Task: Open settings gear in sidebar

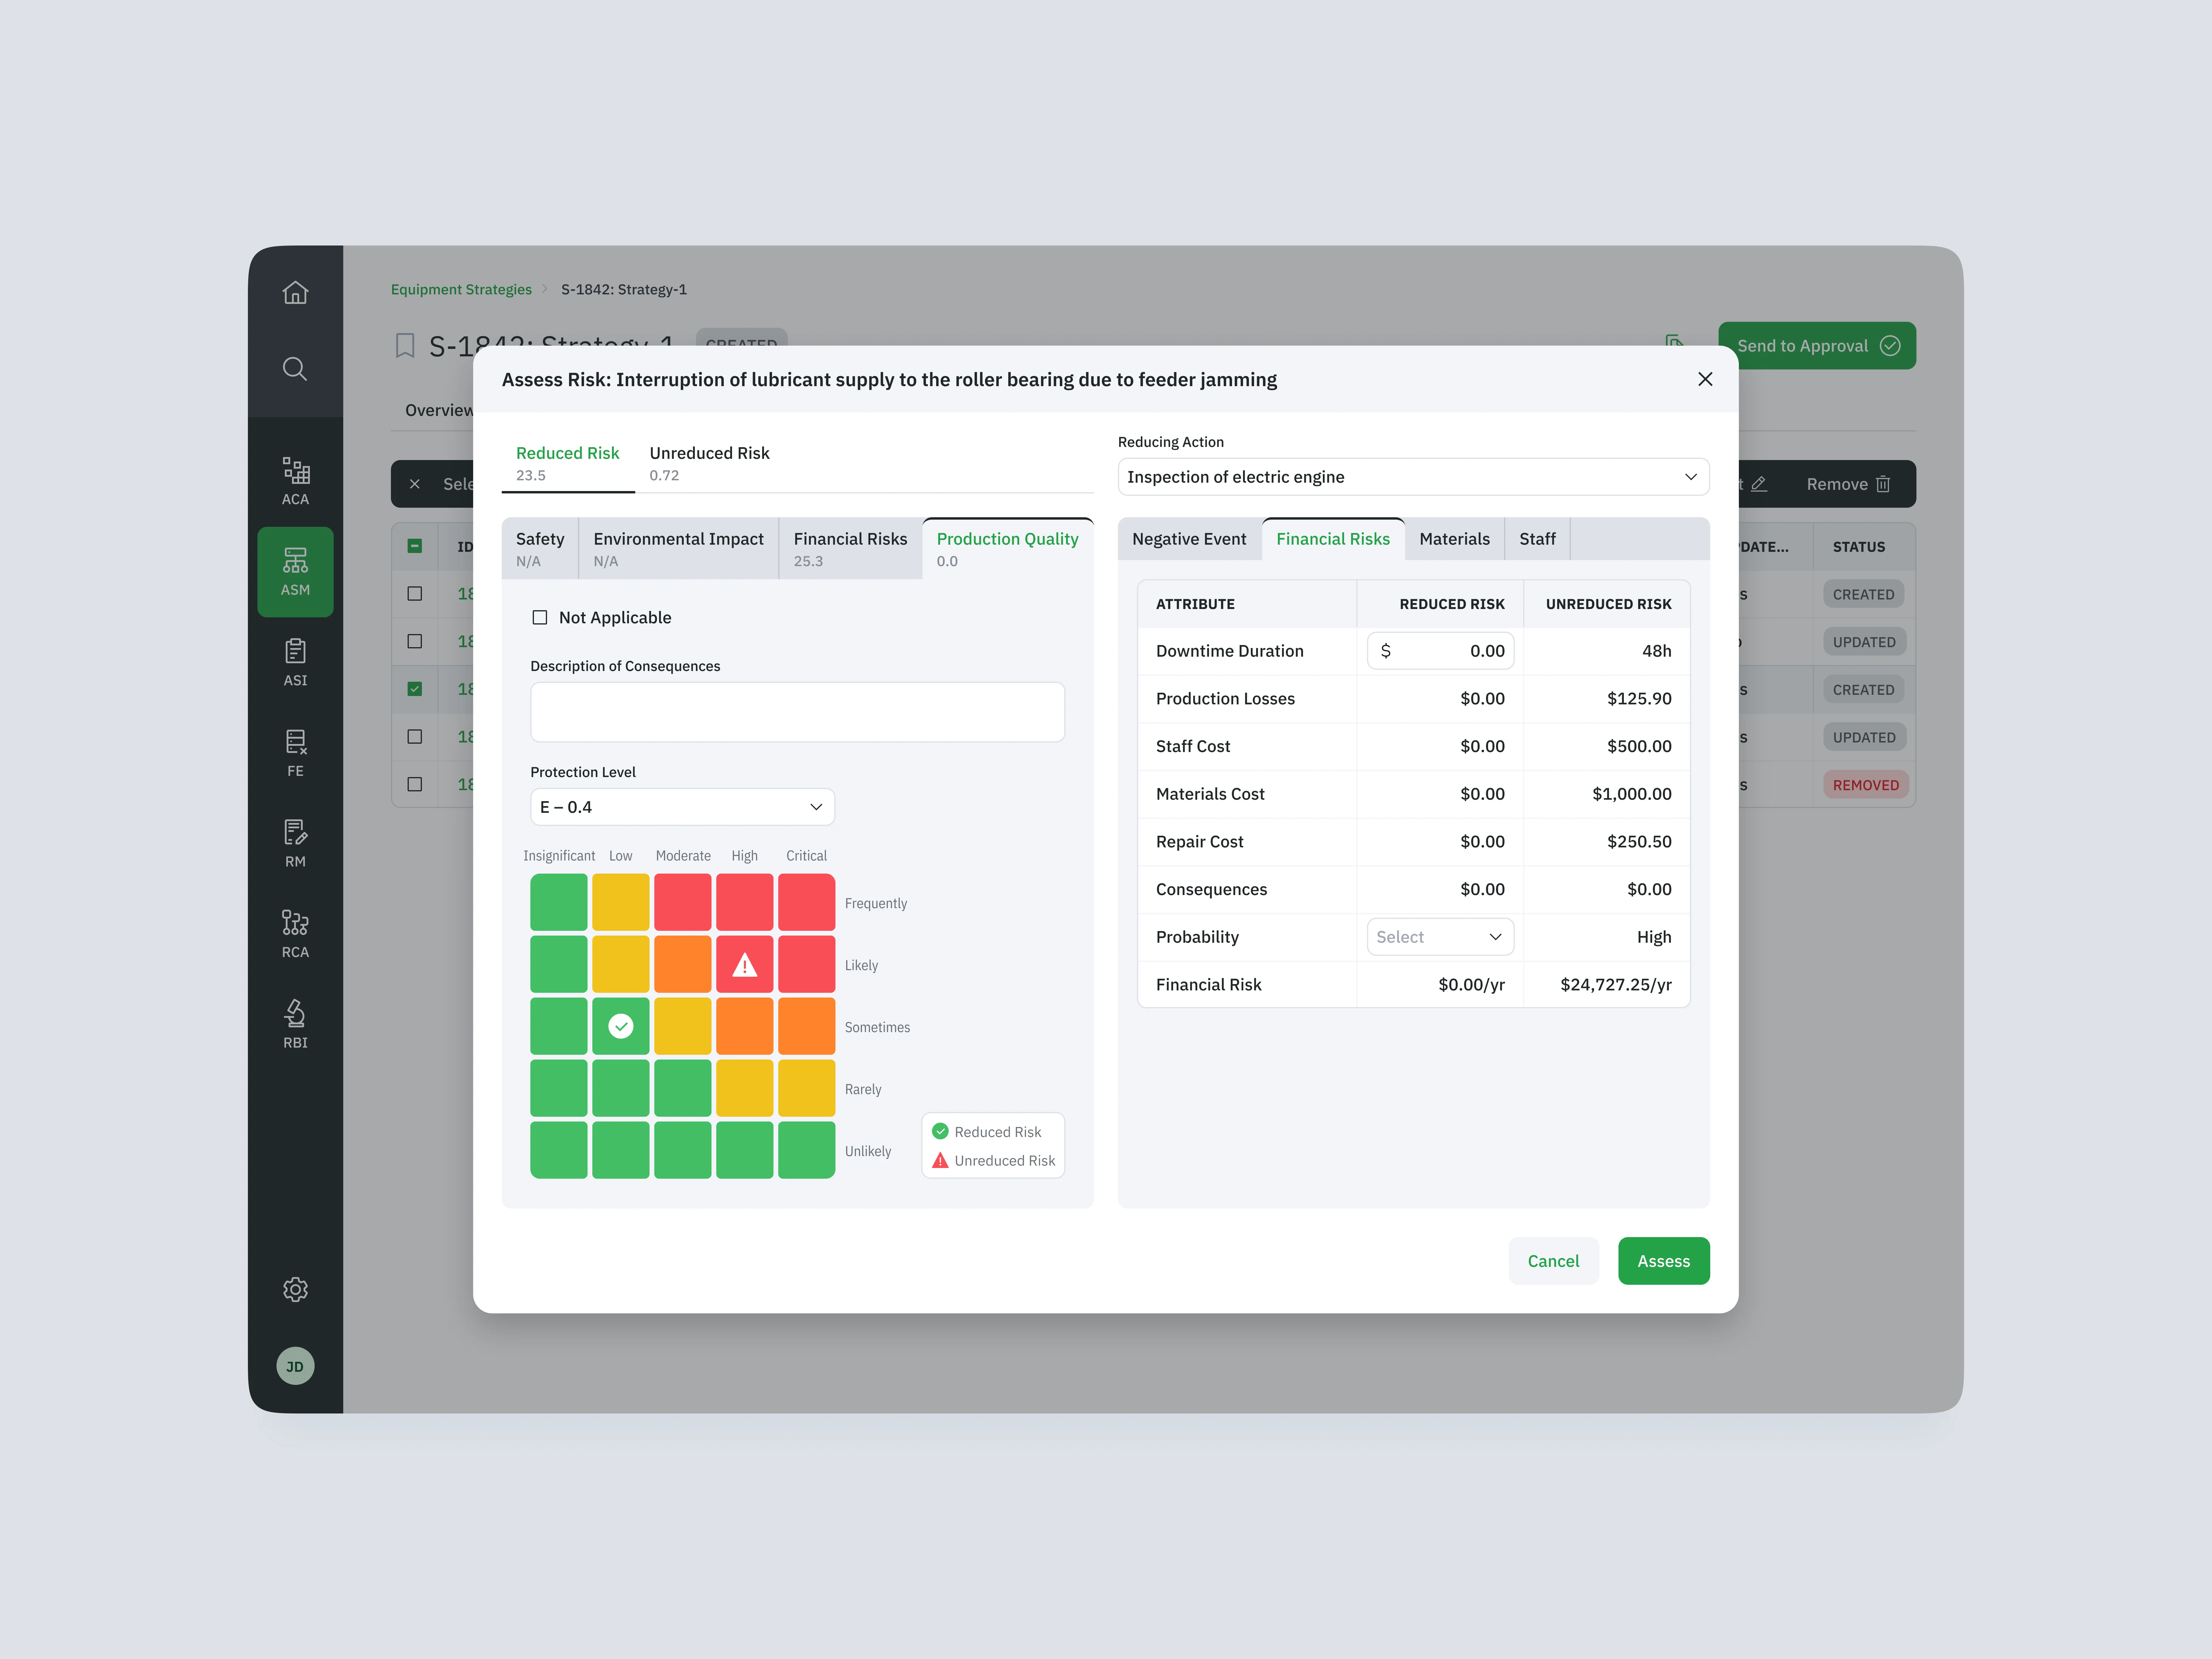Action: 295,1289
